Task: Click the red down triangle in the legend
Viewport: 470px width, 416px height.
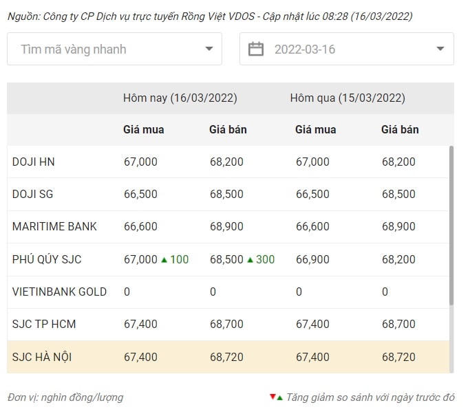Action: click(273, 397)
